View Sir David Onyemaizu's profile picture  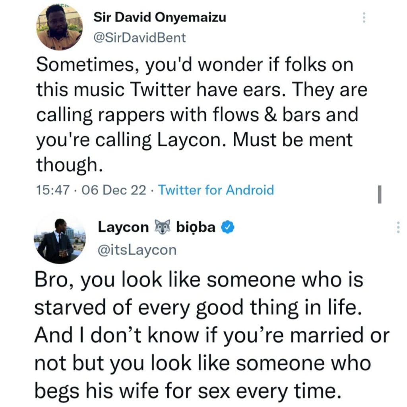tap(58, 26)
